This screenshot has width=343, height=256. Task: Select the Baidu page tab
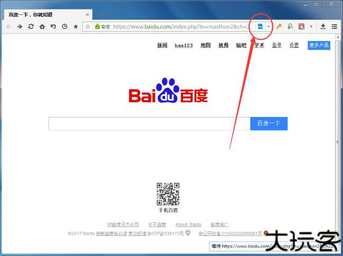pos(48,15)
